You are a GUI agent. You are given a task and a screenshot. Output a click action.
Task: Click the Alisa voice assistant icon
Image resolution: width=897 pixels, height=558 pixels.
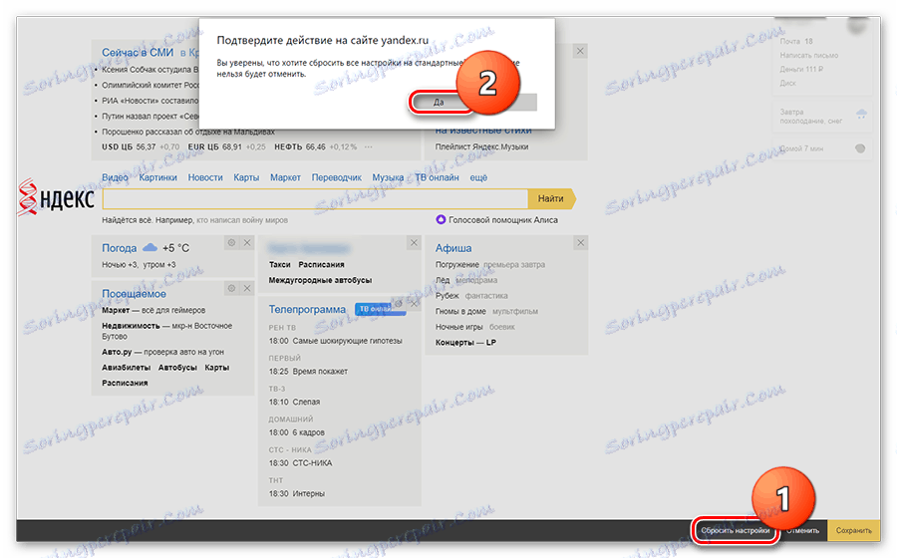(x=441, y=219)
